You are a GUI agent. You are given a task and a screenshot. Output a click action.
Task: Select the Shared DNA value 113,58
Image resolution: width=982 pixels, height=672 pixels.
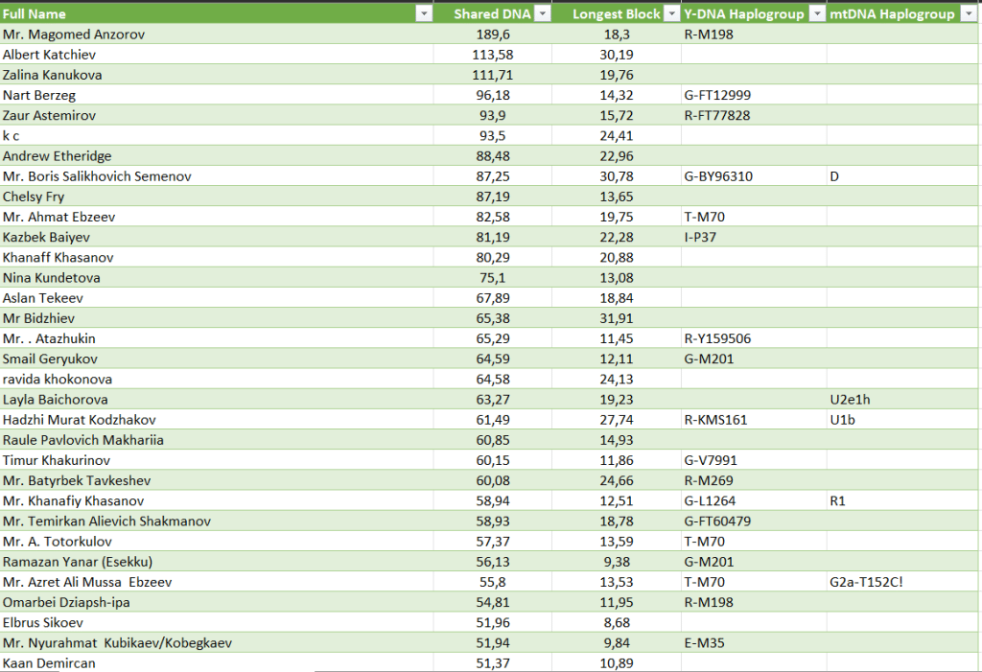tap(493, 55)
